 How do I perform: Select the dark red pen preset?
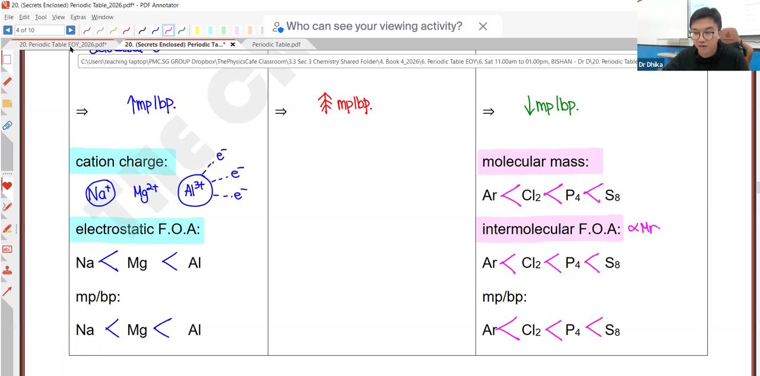87,30
